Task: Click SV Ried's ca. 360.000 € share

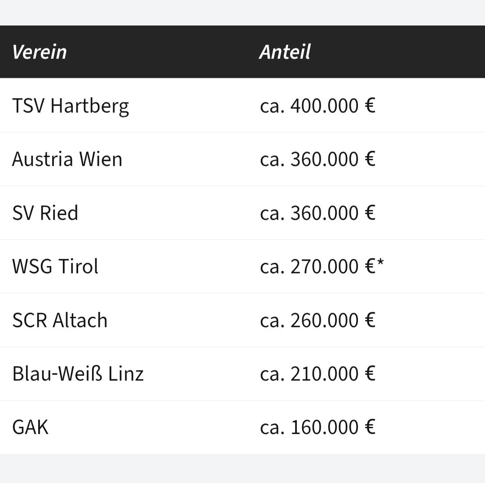Action: 317,213
